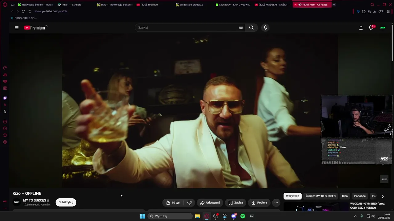This screenshot has width=394, height=221.
Task: Go back with browser back arrow
Action: [x=12, y=11]
